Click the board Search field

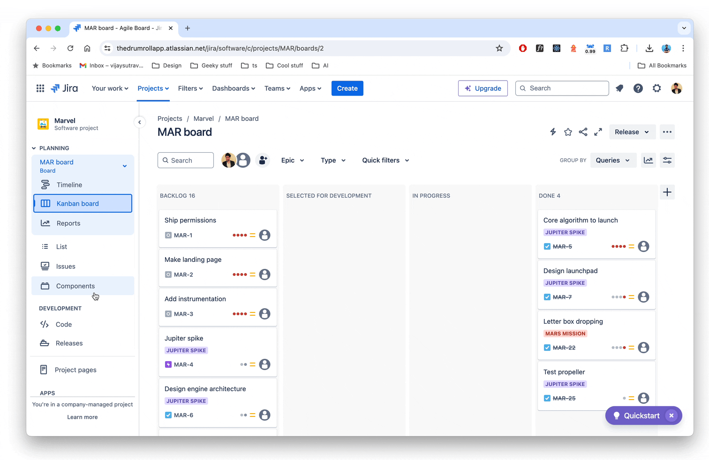(186, 160)
